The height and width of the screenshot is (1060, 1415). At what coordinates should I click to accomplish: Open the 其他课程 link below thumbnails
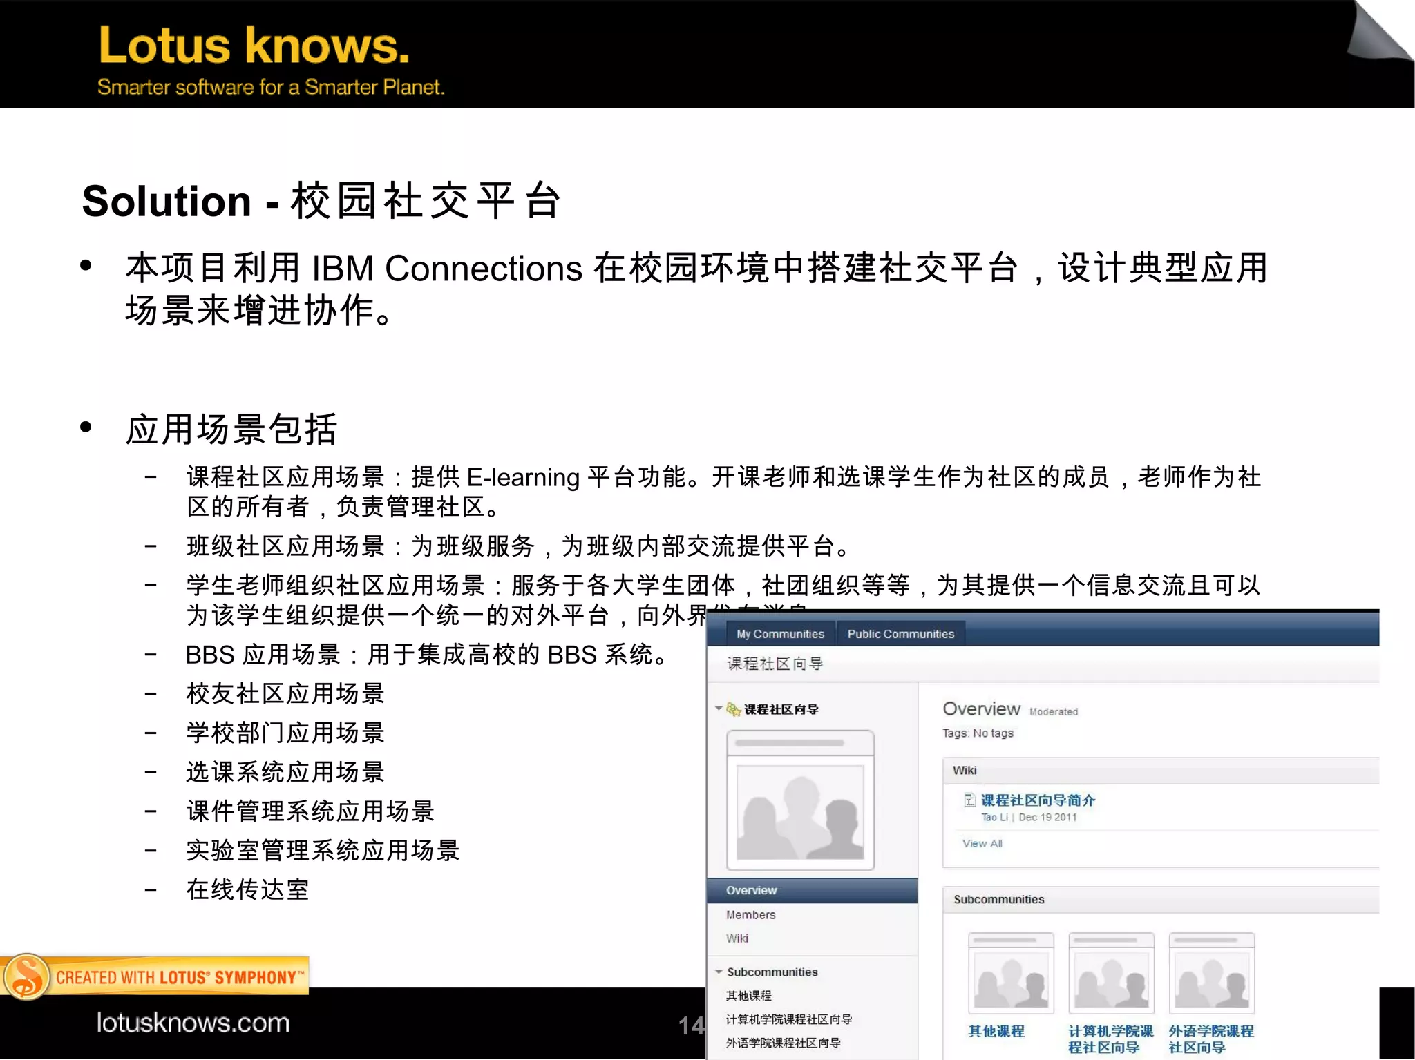pyautogui.click(x=996, y=1031)
